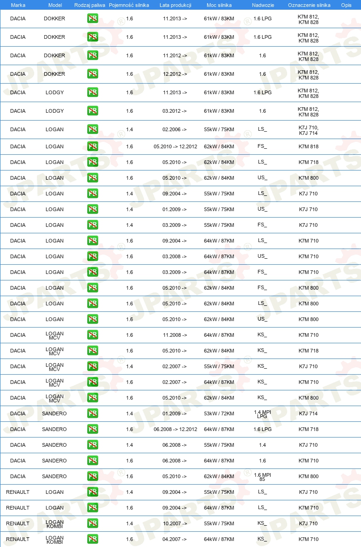Click fuel icon in Logan FS_ K7M 800 row
Viewport: 361px width, 547px height.
point(93,287)
